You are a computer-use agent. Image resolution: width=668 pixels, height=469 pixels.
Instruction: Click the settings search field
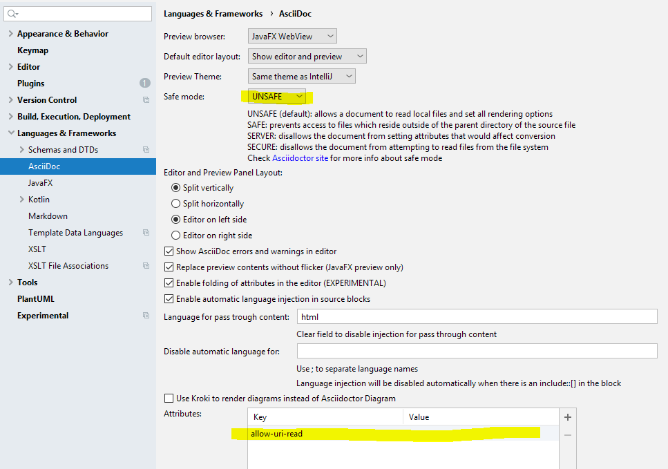77,14
